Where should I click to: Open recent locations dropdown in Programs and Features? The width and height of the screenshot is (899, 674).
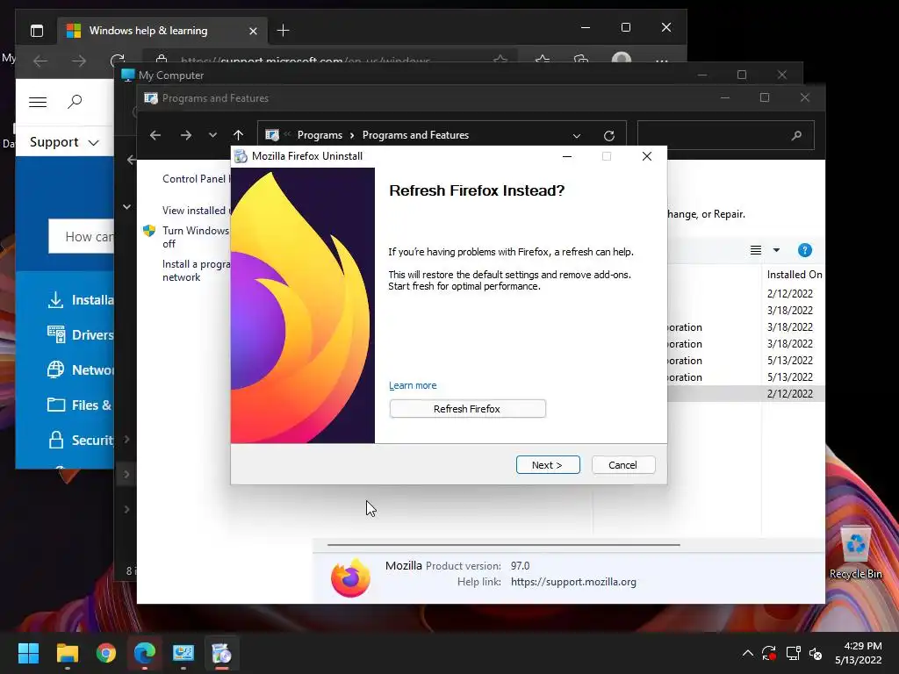coord(212,135)
